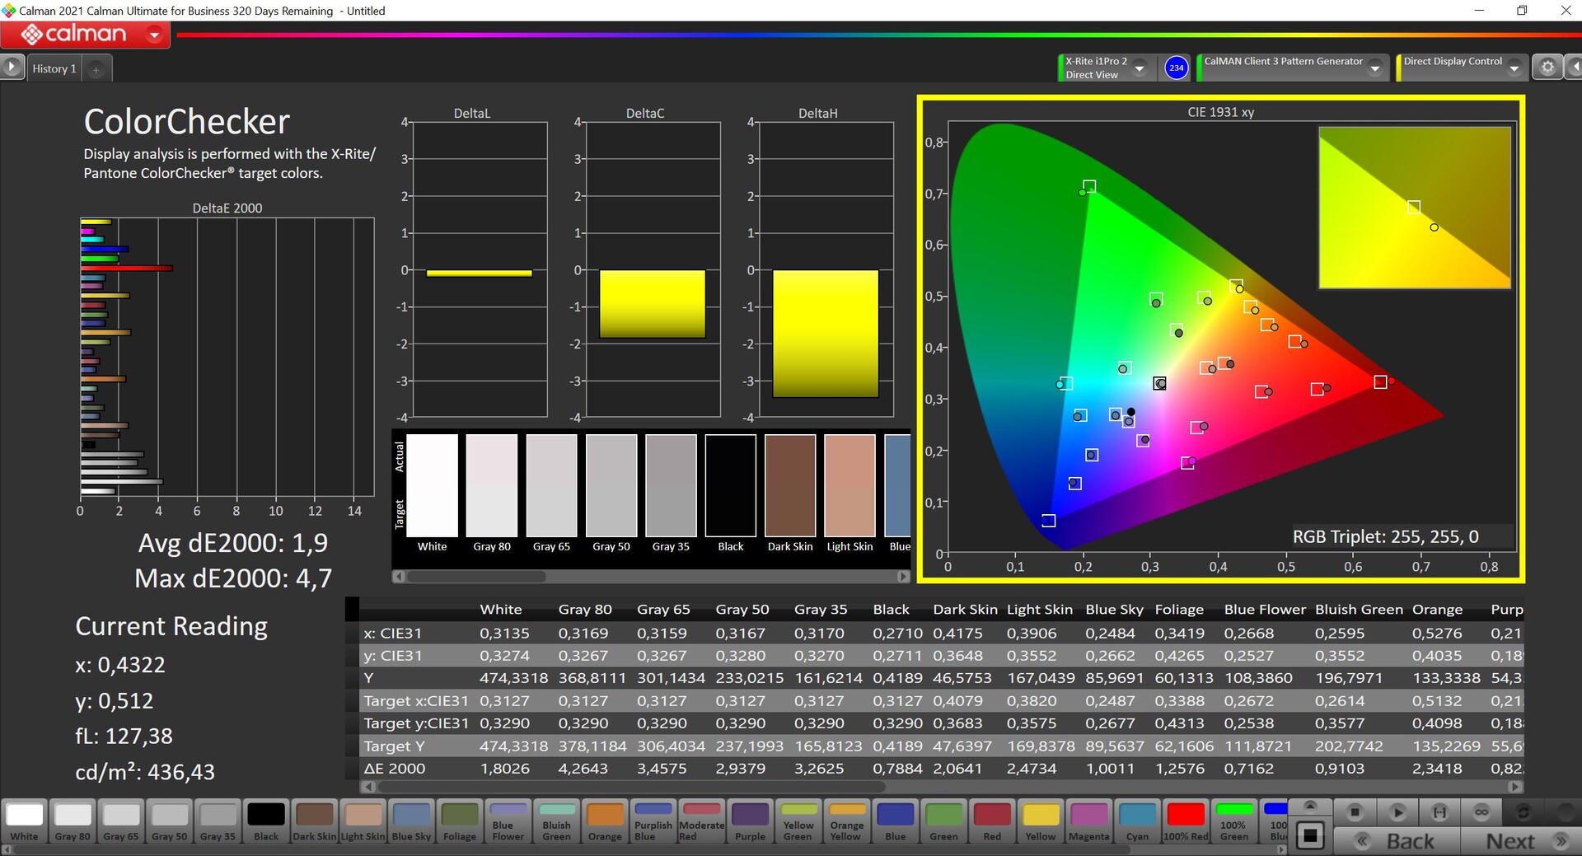
Task: Expand Direct Display Control dropdown
Action: (1514, 68)
